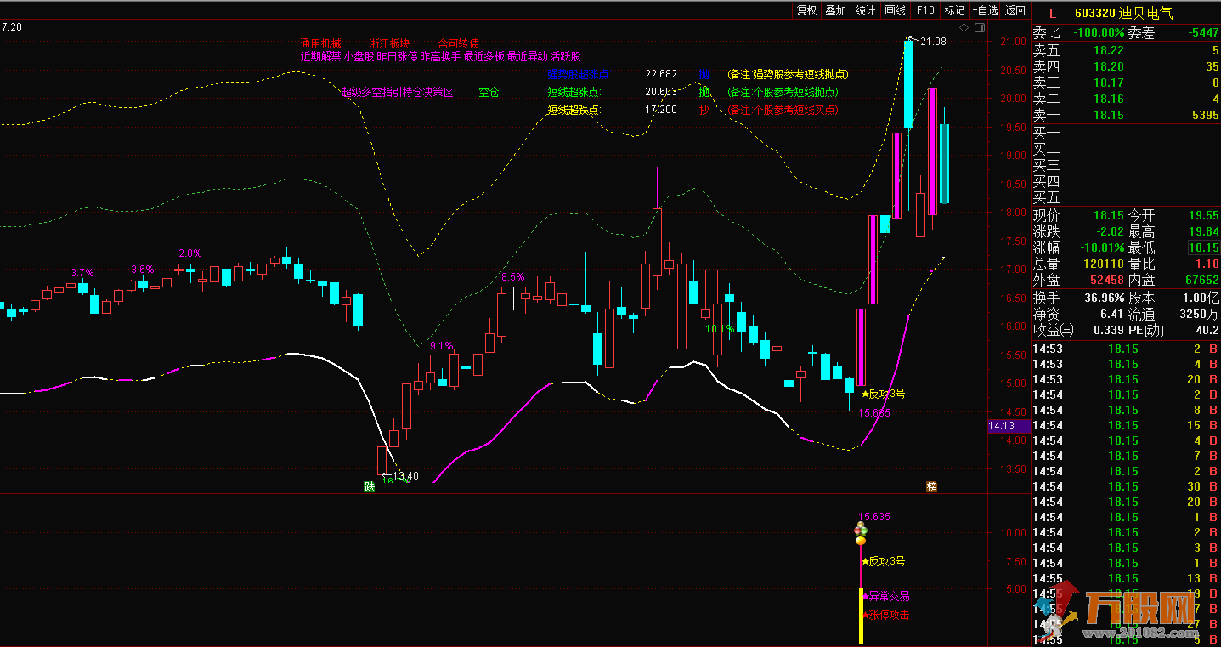Click the ★异常交易 label in indicator panel
The height and width of the screenshot is (647, 1221).
pos(885,596)
